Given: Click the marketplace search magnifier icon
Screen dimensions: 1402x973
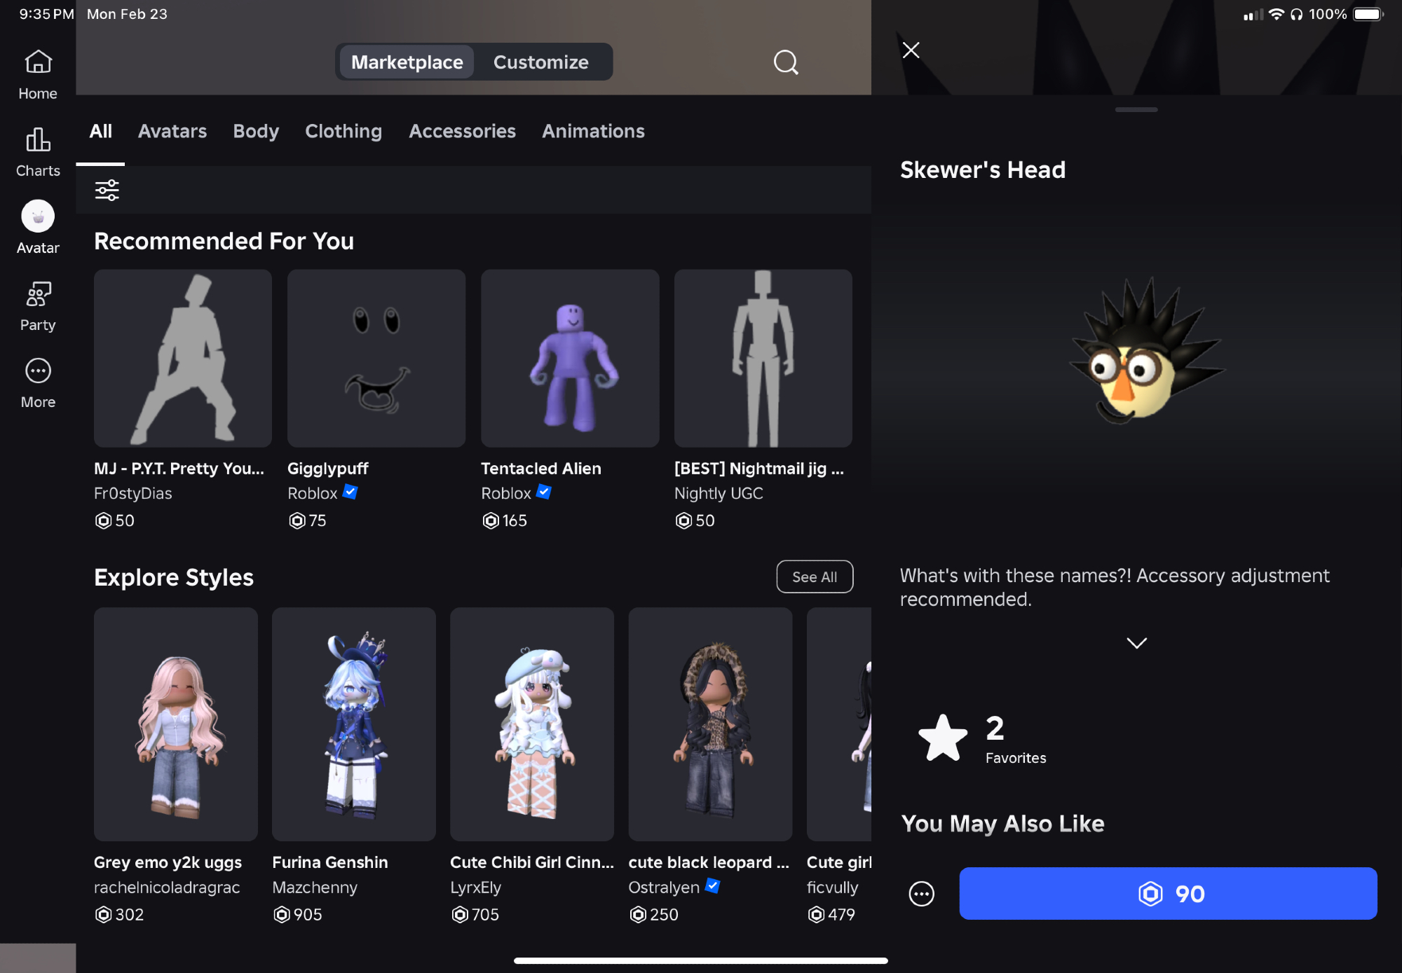Looking at the screenshot, I should point(785,62).
